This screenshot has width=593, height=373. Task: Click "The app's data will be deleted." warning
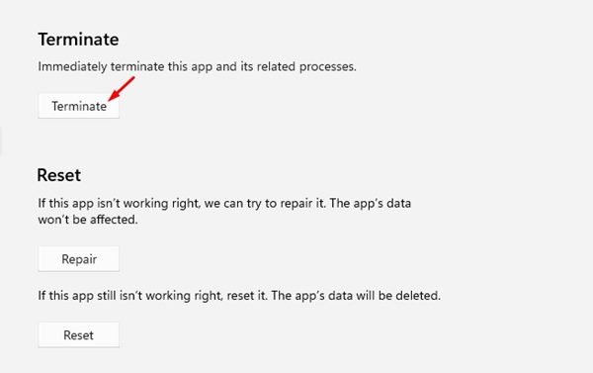pos(356,296)
